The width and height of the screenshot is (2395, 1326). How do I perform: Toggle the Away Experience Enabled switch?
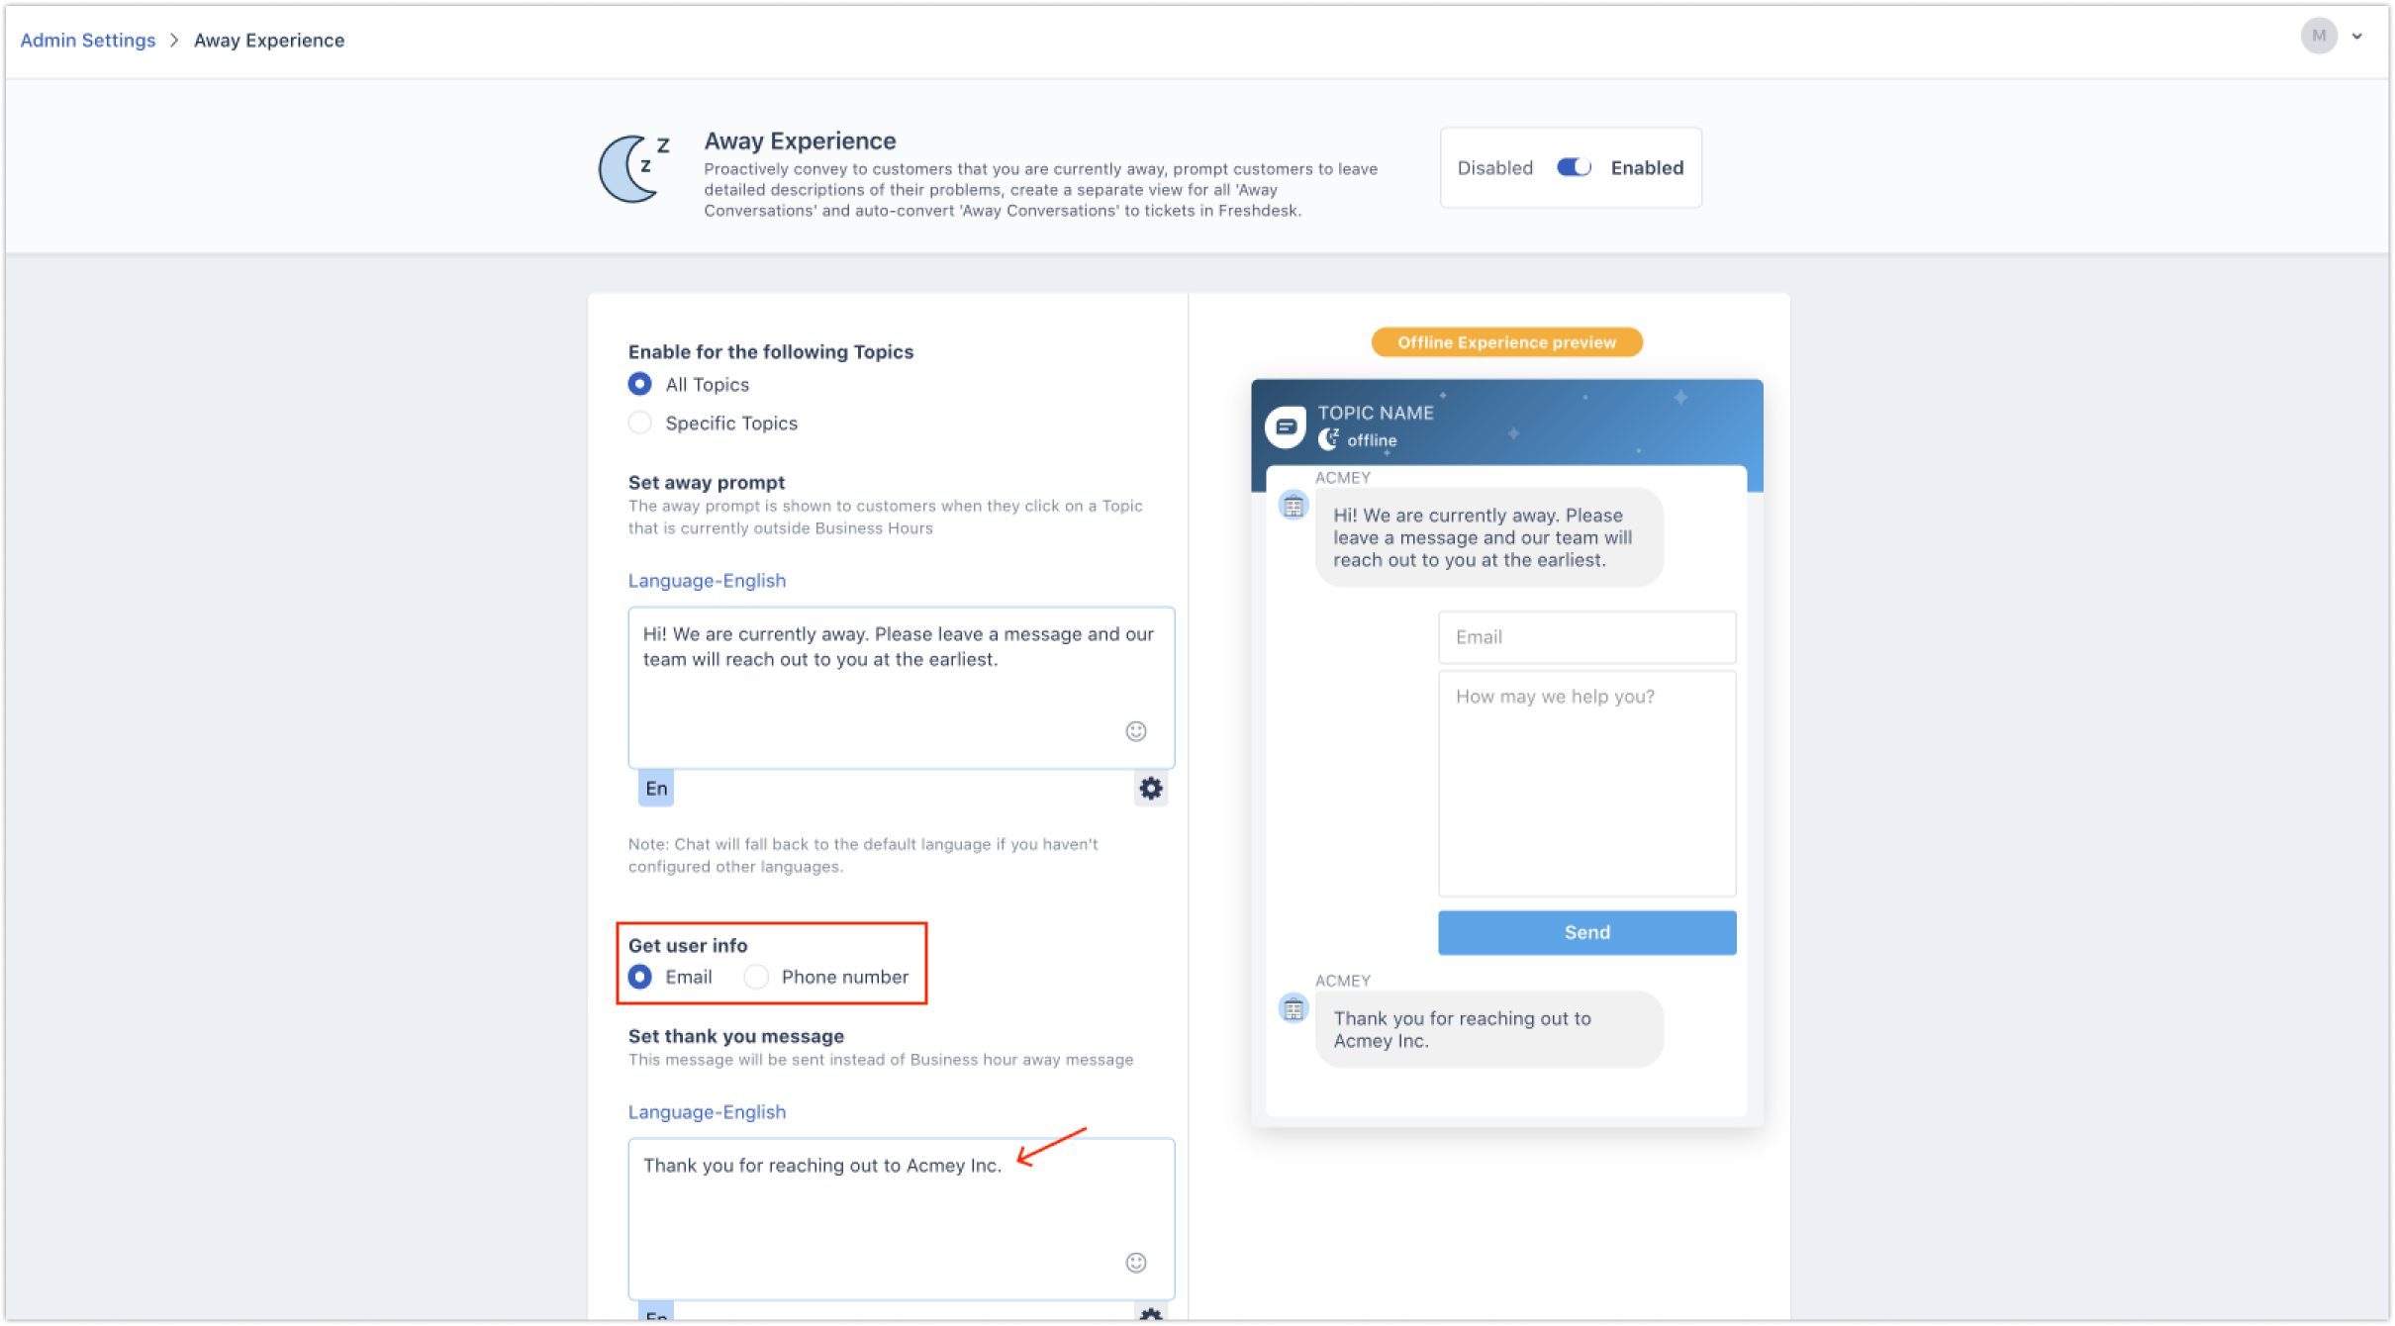pyautogui.click(x=1573, y=167)
